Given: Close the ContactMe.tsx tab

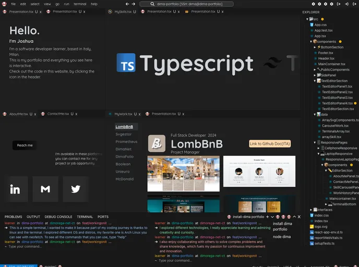Looking at the screenshot, I should pyautogui.click(x=76, y=114).
